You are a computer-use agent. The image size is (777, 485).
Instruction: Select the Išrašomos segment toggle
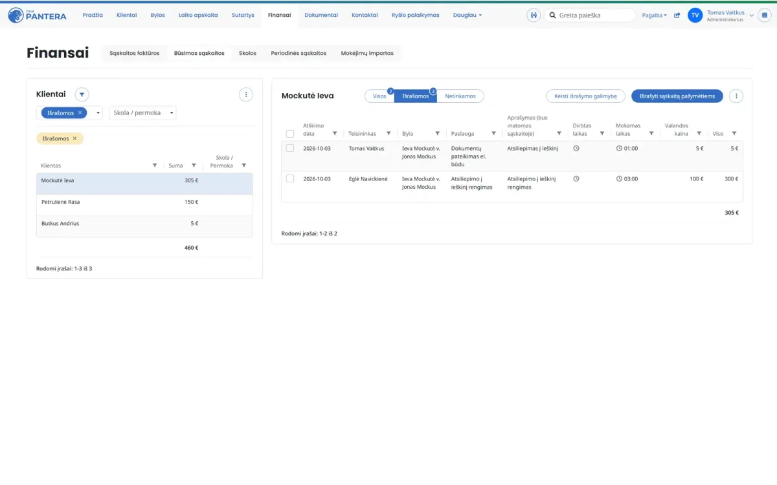point(416,96)
